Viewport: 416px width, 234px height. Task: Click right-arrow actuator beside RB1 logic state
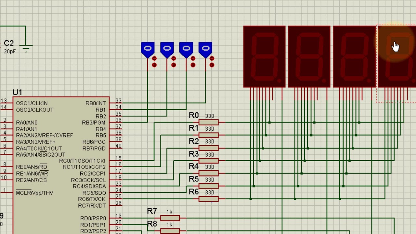193,58
